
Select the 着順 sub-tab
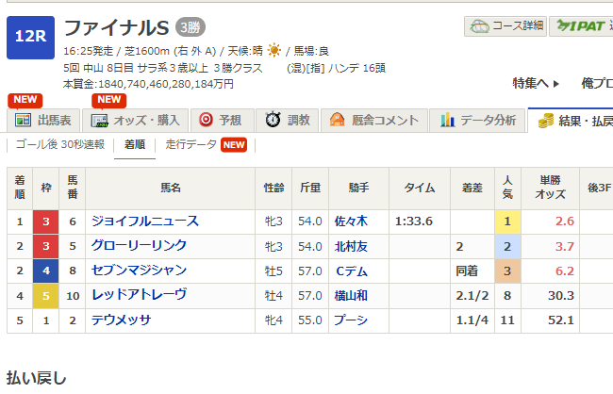coord(135,145)
